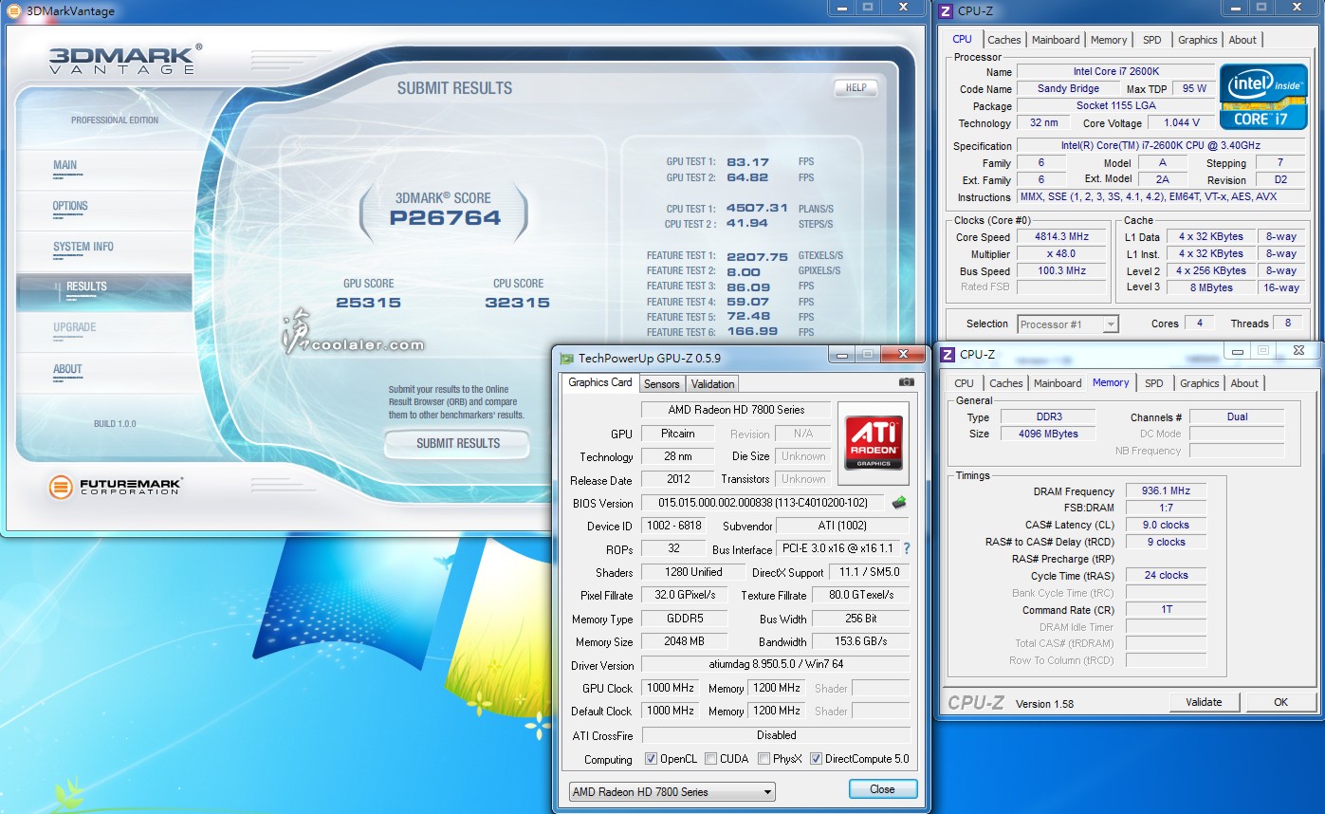This screenshot has height=814, width=1325.
Task: Click the bus interface question mark icon
Action: pos(906,548)
